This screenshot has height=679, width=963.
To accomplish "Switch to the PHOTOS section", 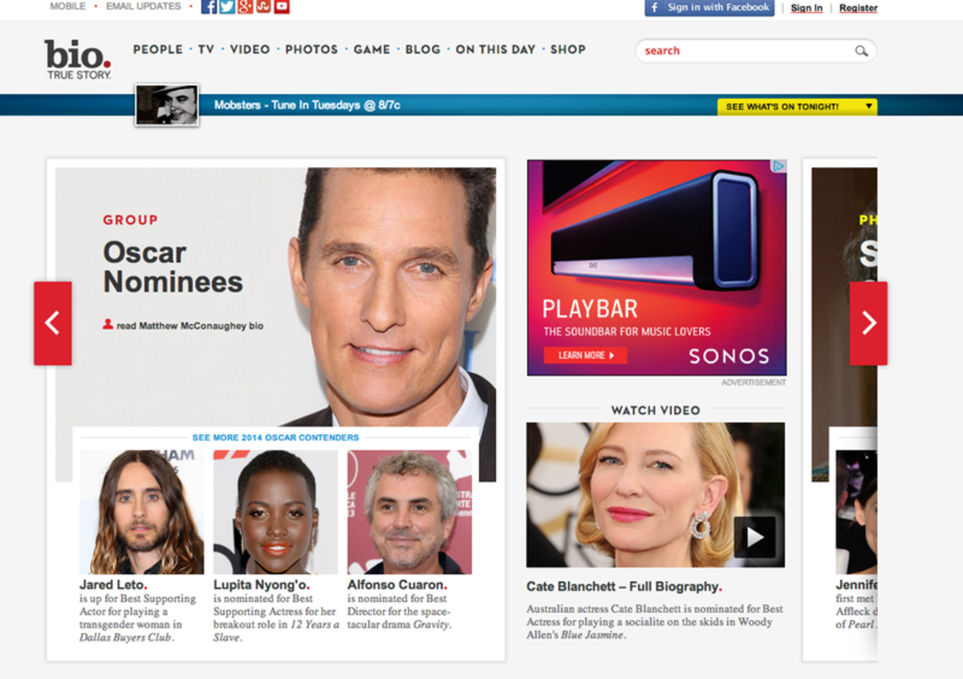I will (x=311, y=49).
